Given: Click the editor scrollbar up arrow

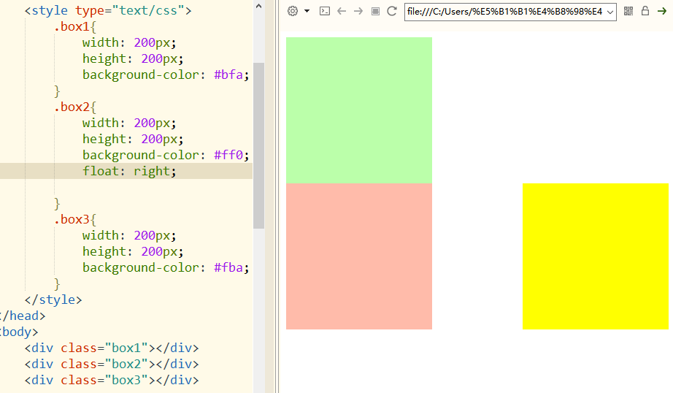Looking at the screenshot, I should point(258,6).
